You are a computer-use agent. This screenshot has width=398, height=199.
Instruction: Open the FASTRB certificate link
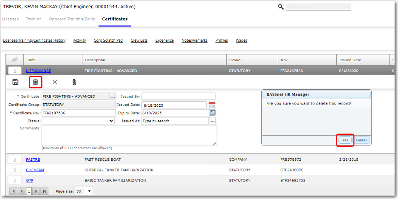(33, 159)
